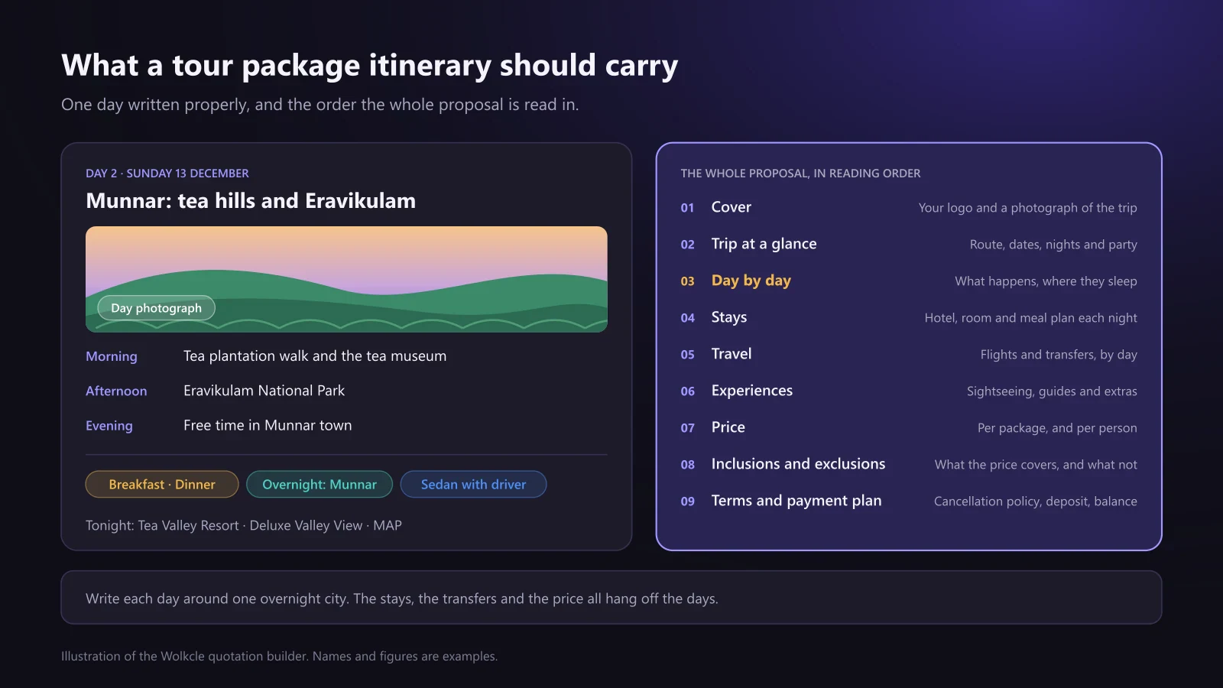The width and height of the screenshot is (1223, 688).
Task: Click the number 06 in the proposal list
Action: coord(688,391)
